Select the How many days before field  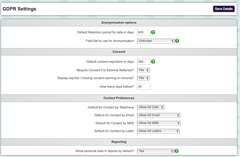(x=143, y=87)
